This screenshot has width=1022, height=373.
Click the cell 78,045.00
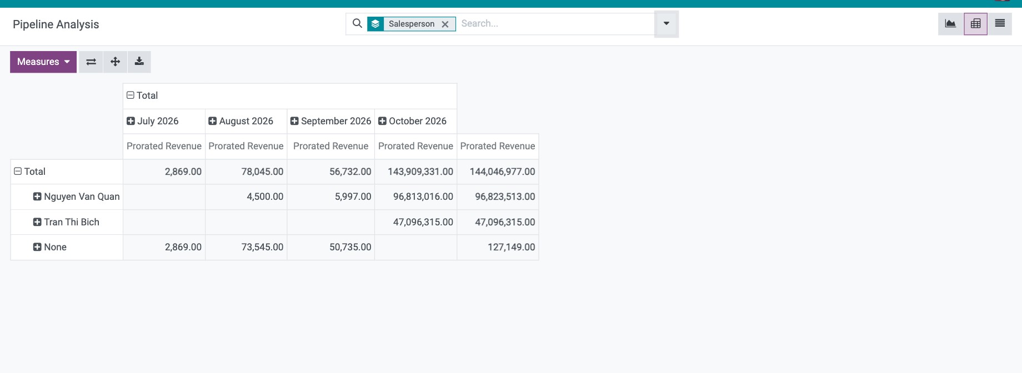click(x=246, y=172)
